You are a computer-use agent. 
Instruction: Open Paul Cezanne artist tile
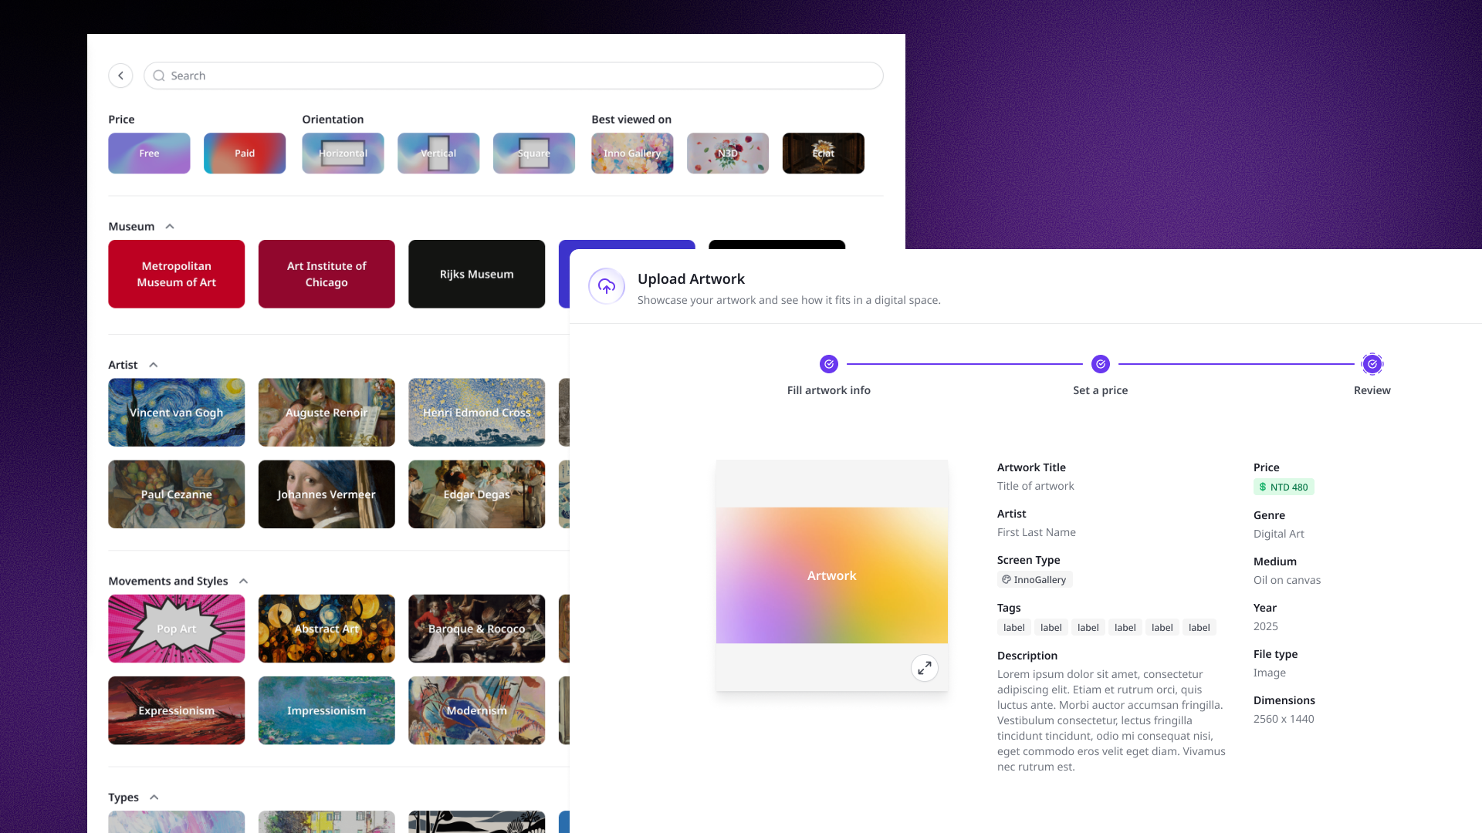pyautogui.click(x=177, y=494)
